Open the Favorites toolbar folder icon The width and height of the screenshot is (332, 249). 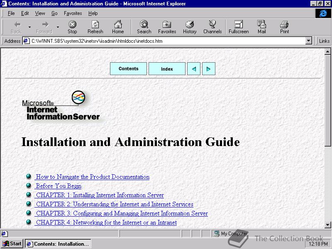[x=167, y=24]
